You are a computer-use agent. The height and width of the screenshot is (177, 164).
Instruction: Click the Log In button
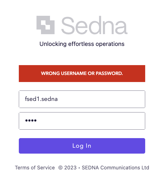pos(82,146)
